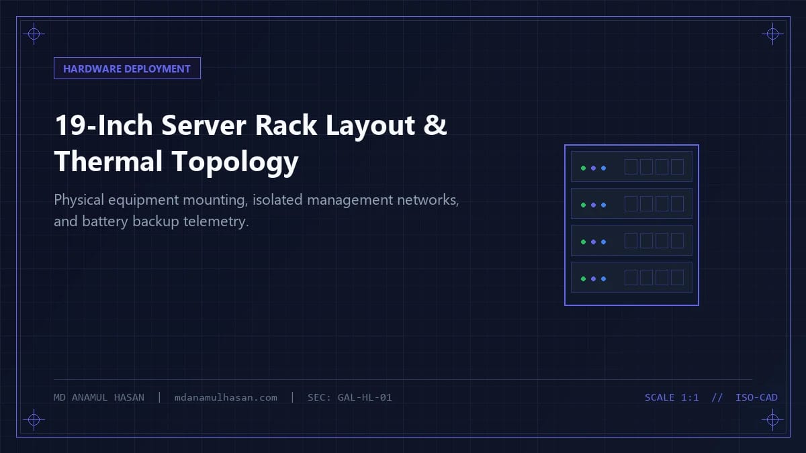Click the server rack illustration
Viewport: 806px width, 453px height.
click(x=631, y=225)
